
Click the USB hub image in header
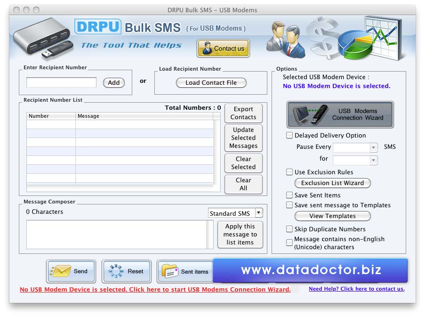tap(43, 38)
